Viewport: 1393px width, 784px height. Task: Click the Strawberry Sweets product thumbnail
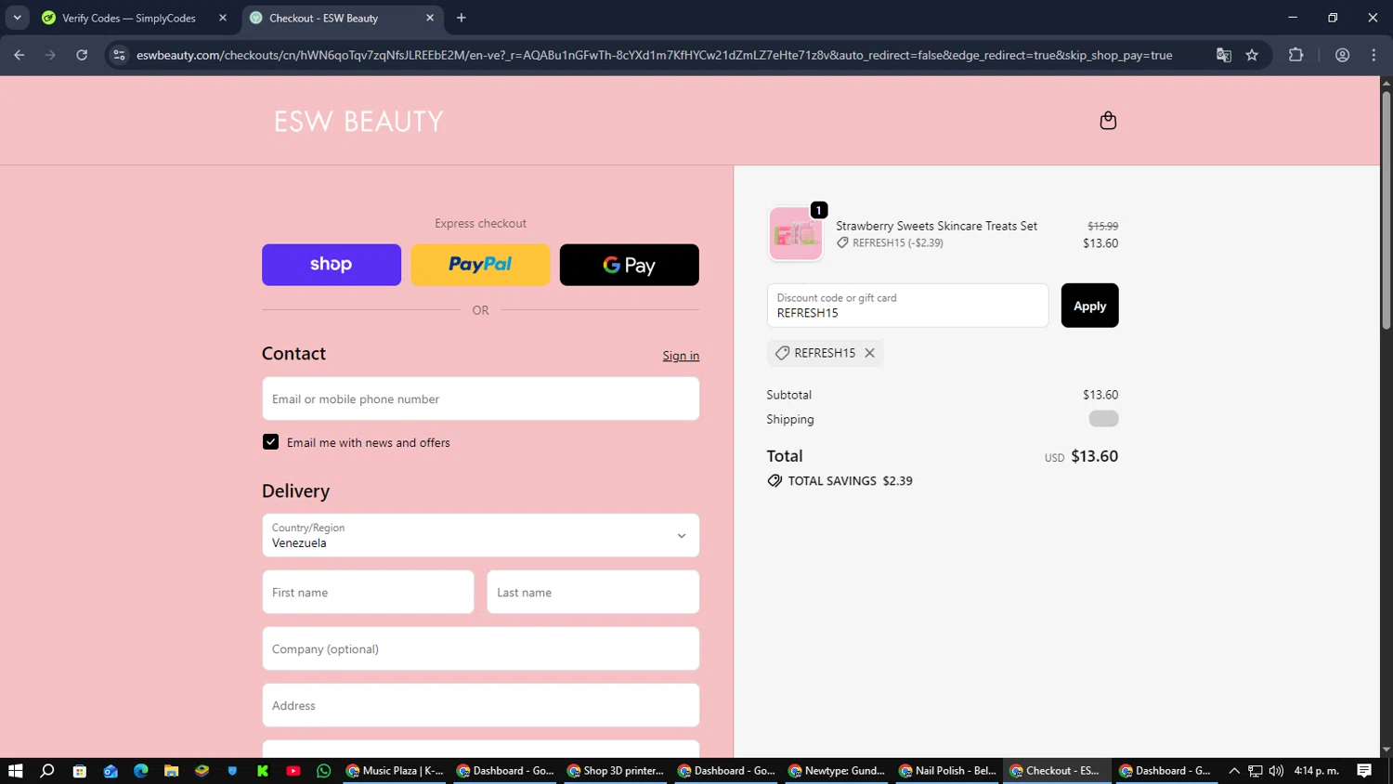796,233
